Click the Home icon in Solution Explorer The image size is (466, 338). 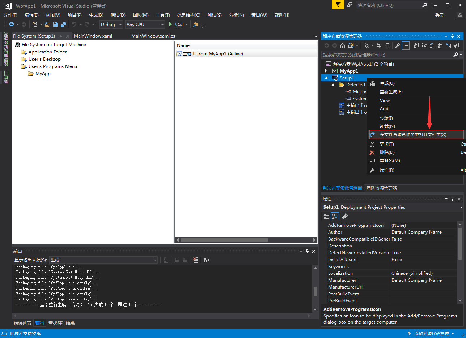pyautogui.click(x=342, y=45)
